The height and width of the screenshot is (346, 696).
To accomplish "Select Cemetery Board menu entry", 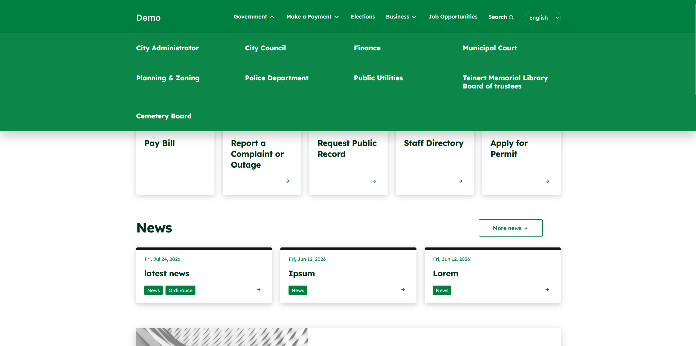I will (164, 116).
